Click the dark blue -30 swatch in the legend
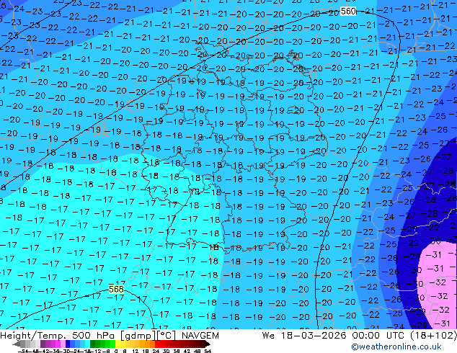Viewport: 457px width, 353px height. click(68, 344)
